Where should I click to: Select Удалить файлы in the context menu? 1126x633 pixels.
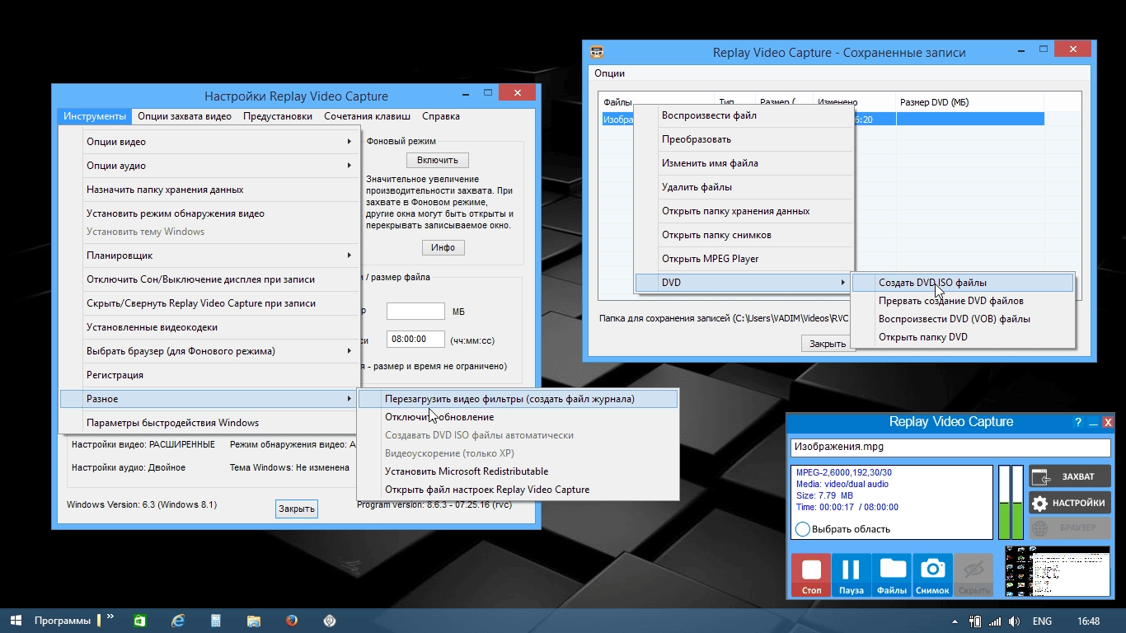point(743,187)
